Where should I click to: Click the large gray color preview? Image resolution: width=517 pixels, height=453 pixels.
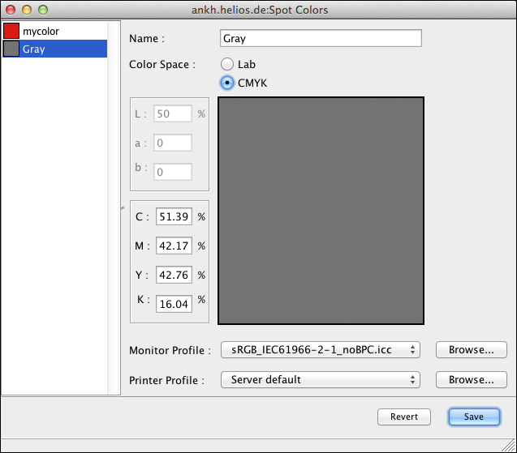(x=321, y=211)
